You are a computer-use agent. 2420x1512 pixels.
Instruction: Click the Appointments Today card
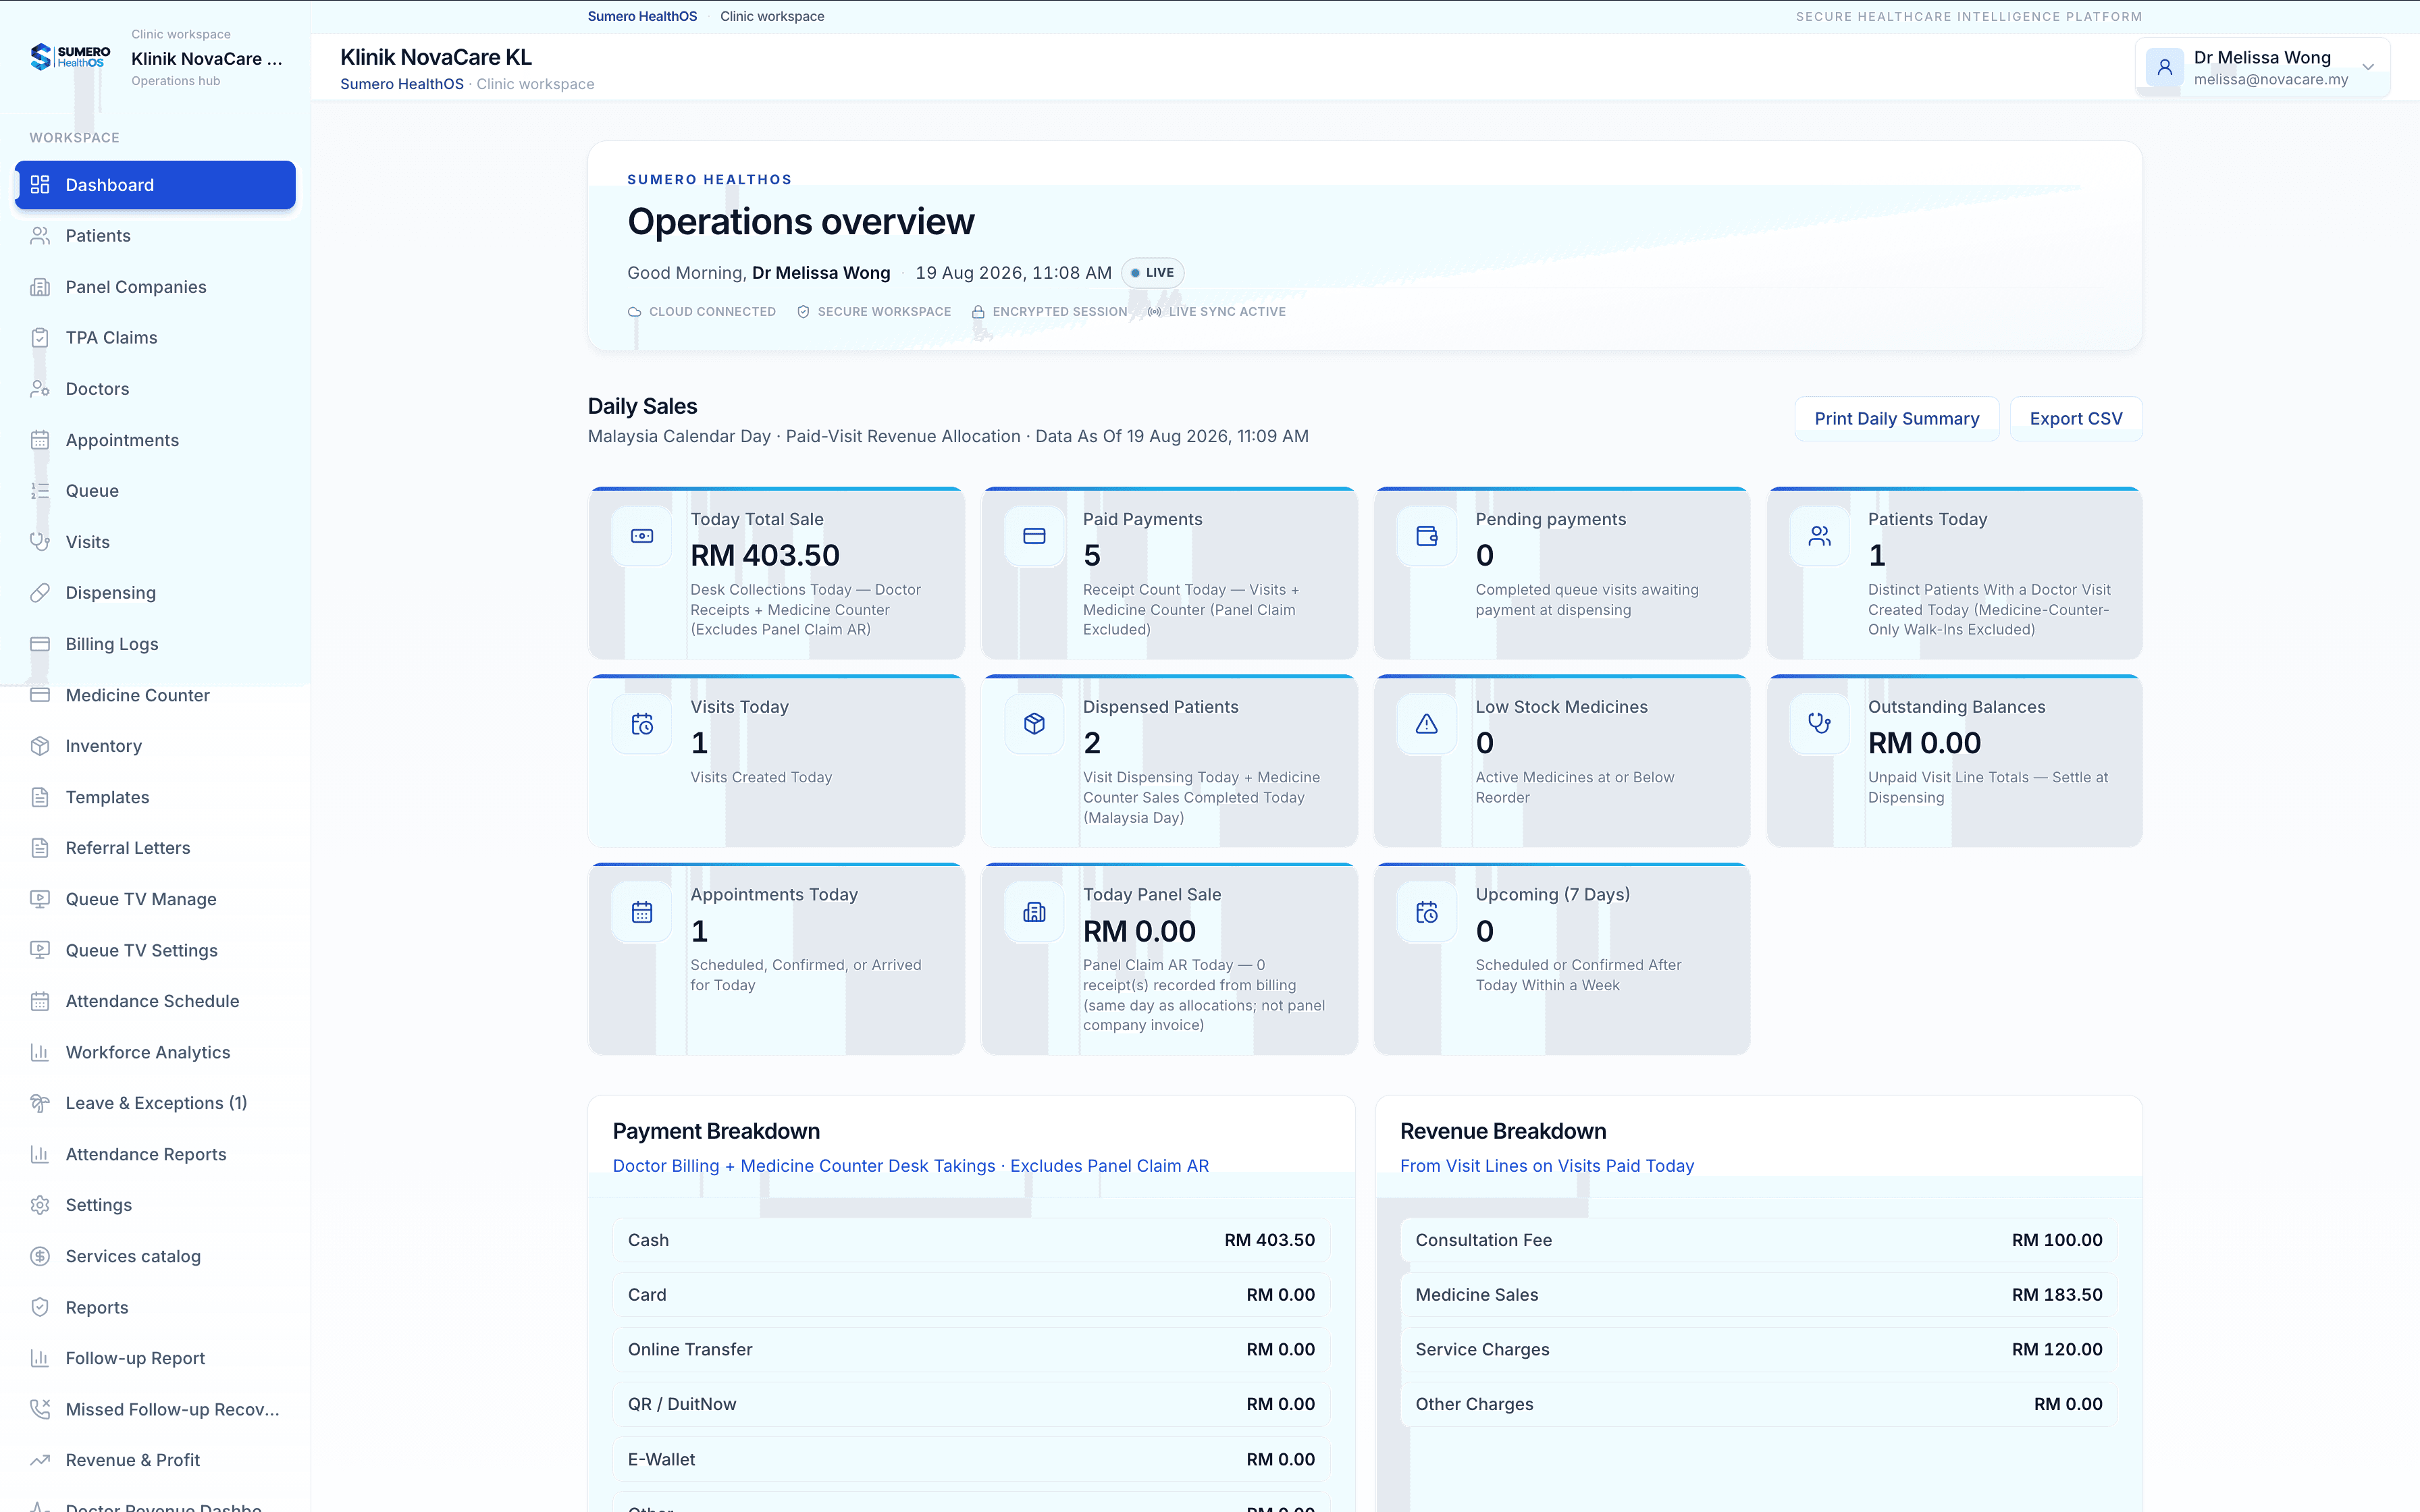click(776, 958)
